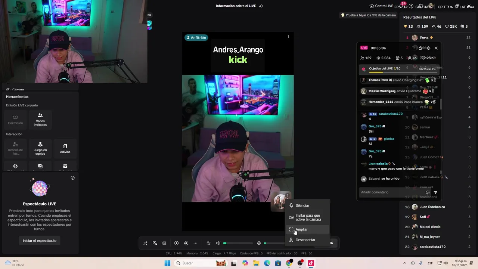
Task: Click the dashed circle replay clip icon
Action: [186, 243]
